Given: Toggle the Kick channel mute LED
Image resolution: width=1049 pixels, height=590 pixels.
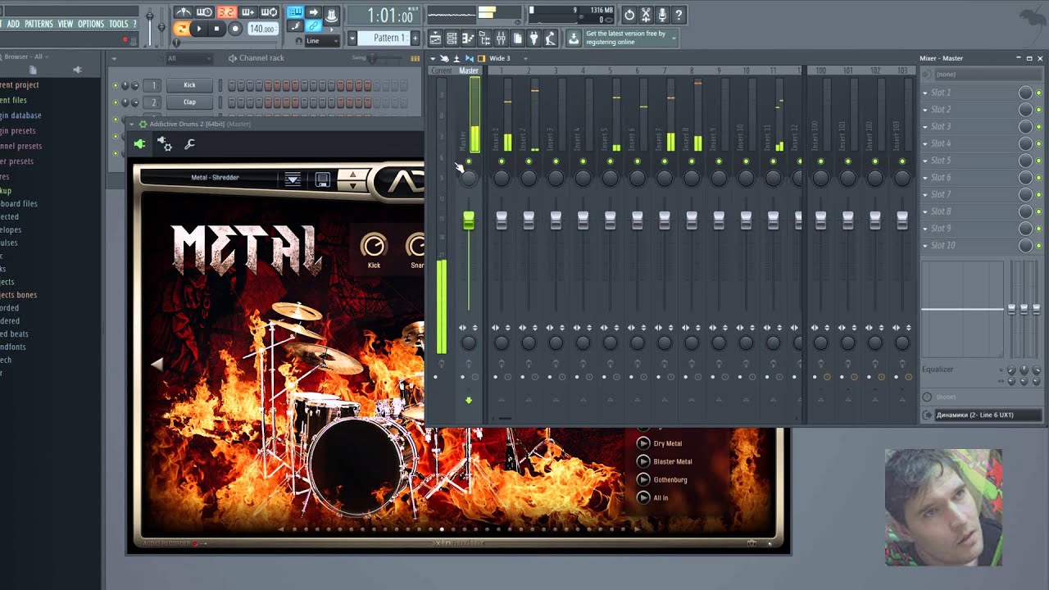Looking at the screenshot, I should point(115,85).
